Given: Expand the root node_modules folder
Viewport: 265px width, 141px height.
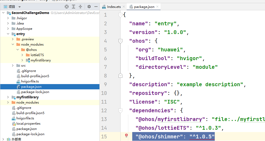Looking at the screenshot, I should pos(8,103).
